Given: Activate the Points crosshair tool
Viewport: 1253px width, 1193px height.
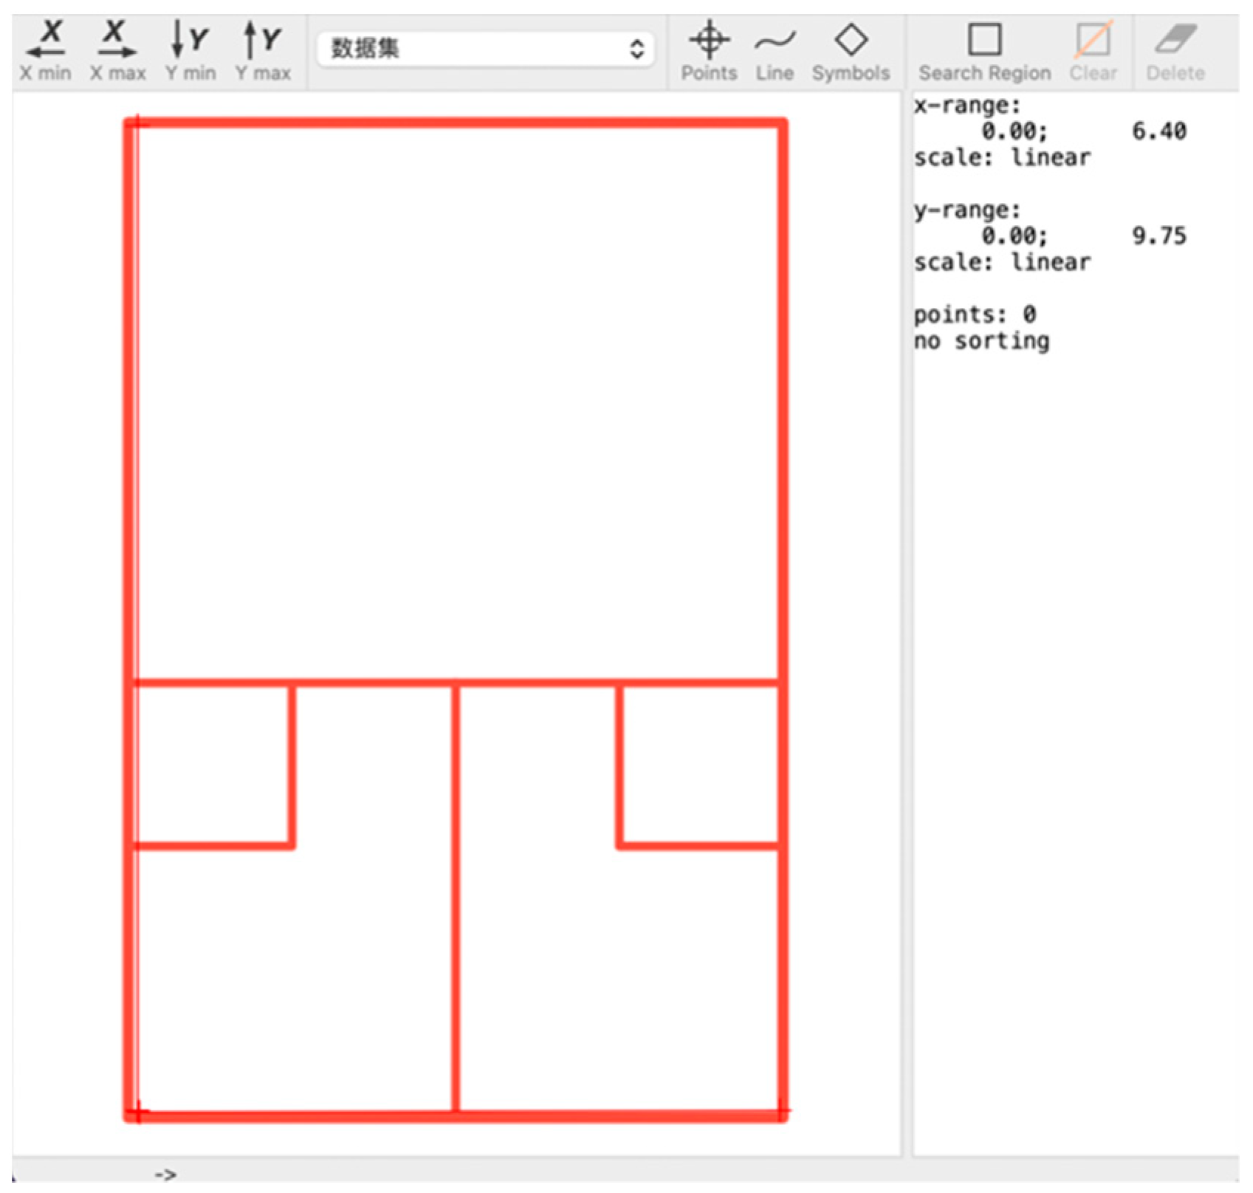Looking at the screenshot, I should tap(709, 51).
